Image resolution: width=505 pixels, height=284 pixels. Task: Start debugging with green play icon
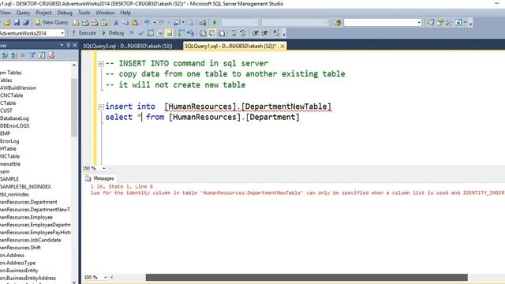coord(215,23)
